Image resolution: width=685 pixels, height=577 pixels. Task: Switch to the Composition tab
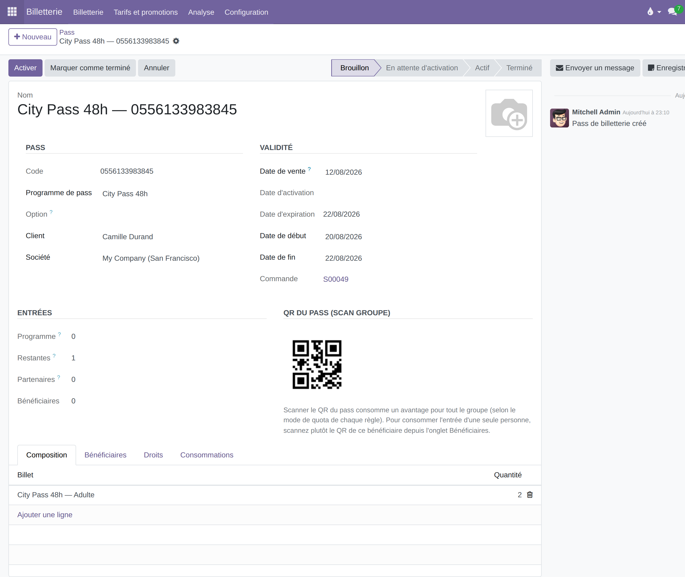(x=46, y=455)
